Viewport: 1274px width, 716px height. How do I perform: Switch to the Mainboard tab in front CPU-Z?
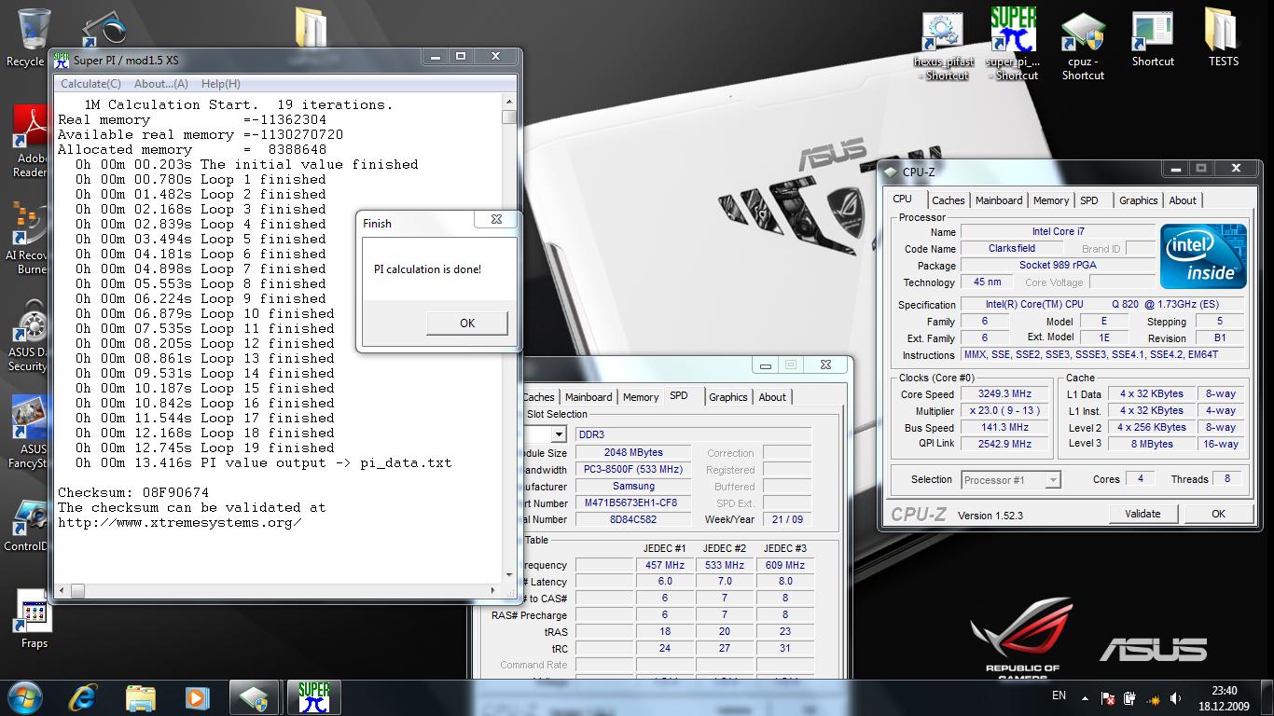pyautogui.click(x=999, y=200)
